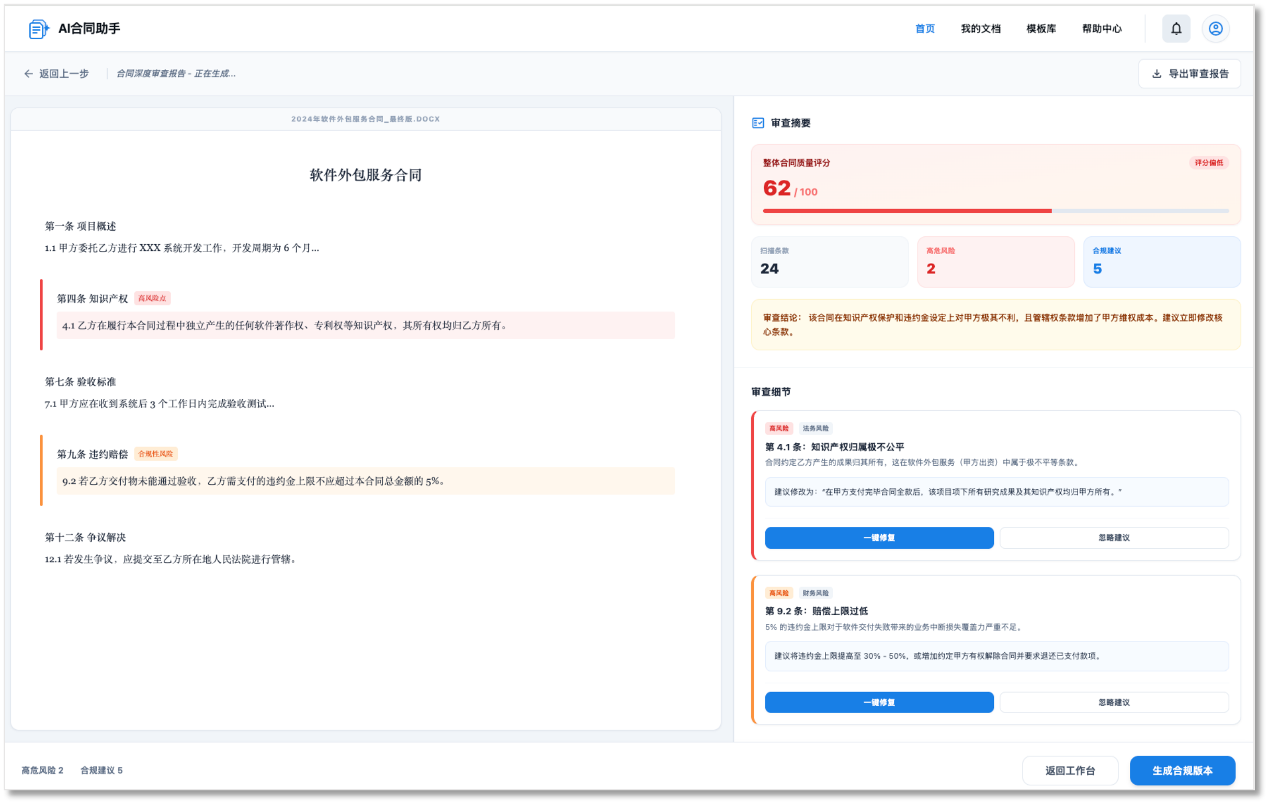Click the 审查细节 section heading

pos(771,392)
